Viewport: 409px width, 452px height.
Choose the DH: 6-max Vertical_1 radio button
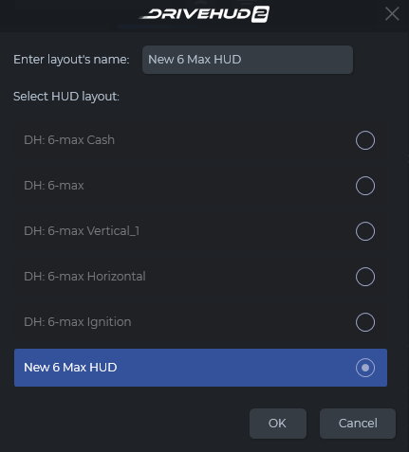(x=365, y=231)
